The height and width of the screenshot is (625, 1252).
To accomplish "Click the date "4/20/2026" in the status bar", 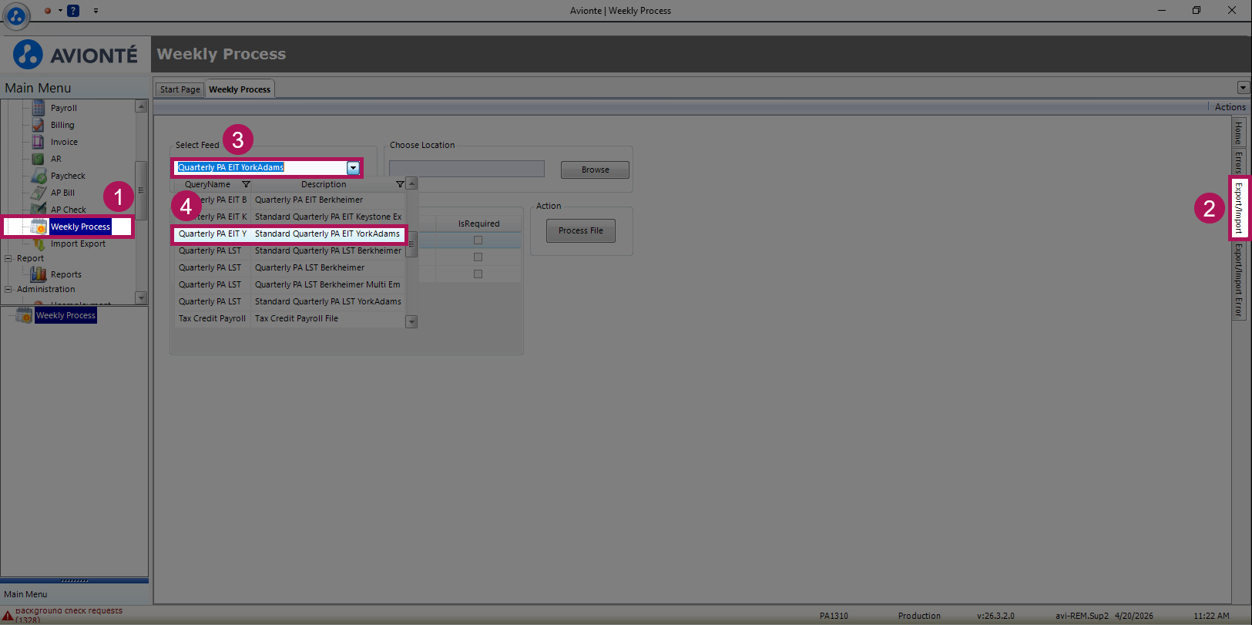I will pos(1133,616).
